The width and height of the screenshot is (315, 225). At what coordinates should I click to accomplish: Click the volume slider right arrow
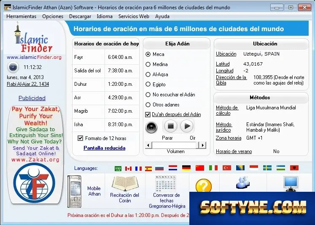pos(203,145)
